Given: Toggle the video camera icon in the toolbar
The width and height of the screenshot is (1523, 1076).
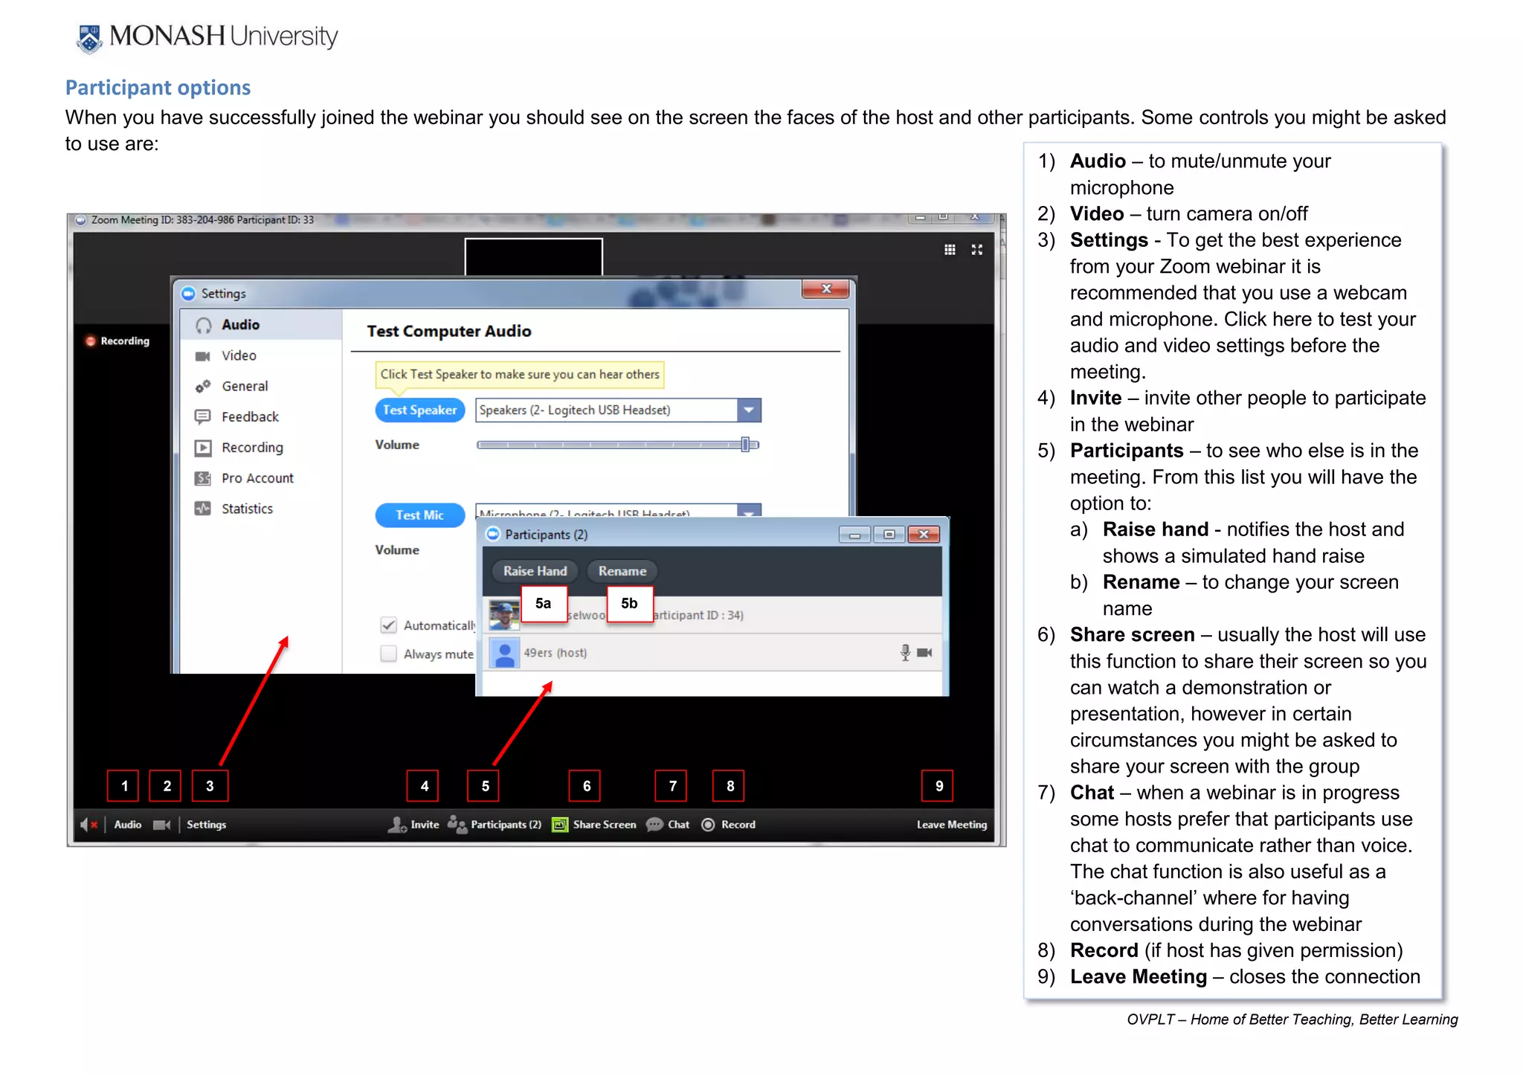Looking at the screenshot, I should coord(161,825).
